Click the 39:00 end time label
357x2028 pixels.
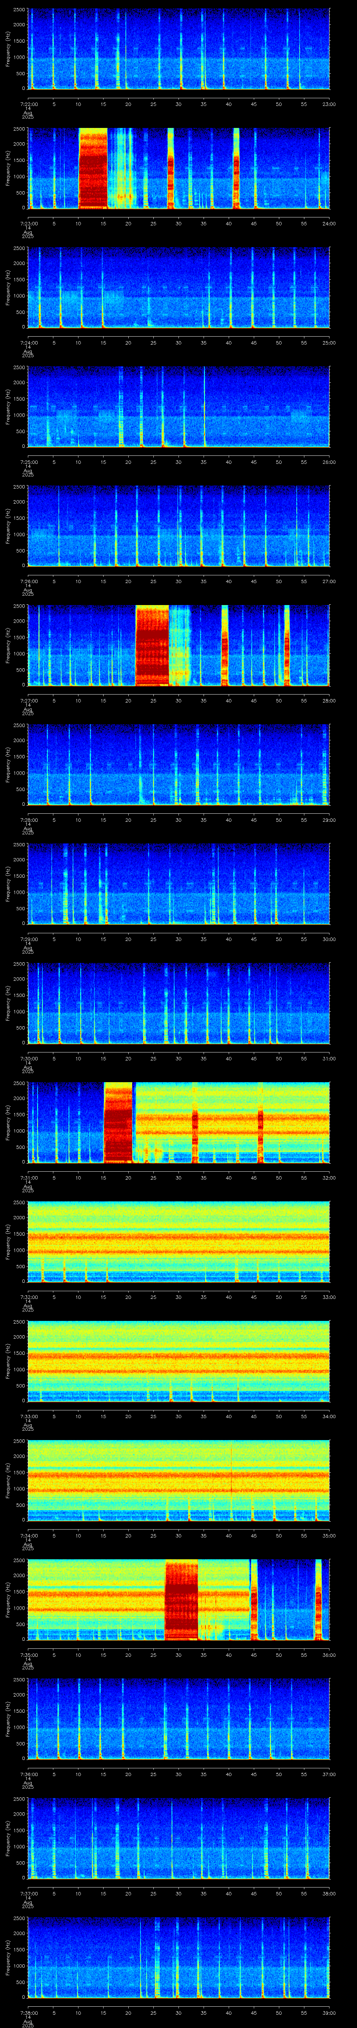pyautogui.click(x=329, y=2012)
